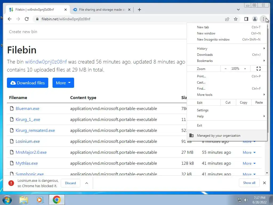Open the tab search chevron
The width and height of the screenshot is (273, 205).
238,10
